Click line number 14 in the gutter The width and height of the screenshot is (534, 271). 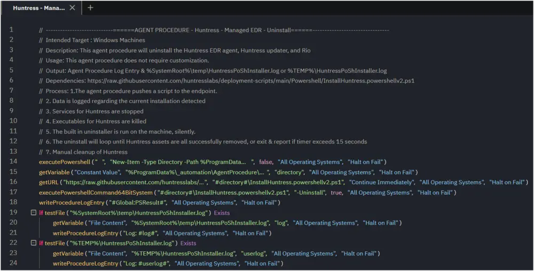[13, 162]
